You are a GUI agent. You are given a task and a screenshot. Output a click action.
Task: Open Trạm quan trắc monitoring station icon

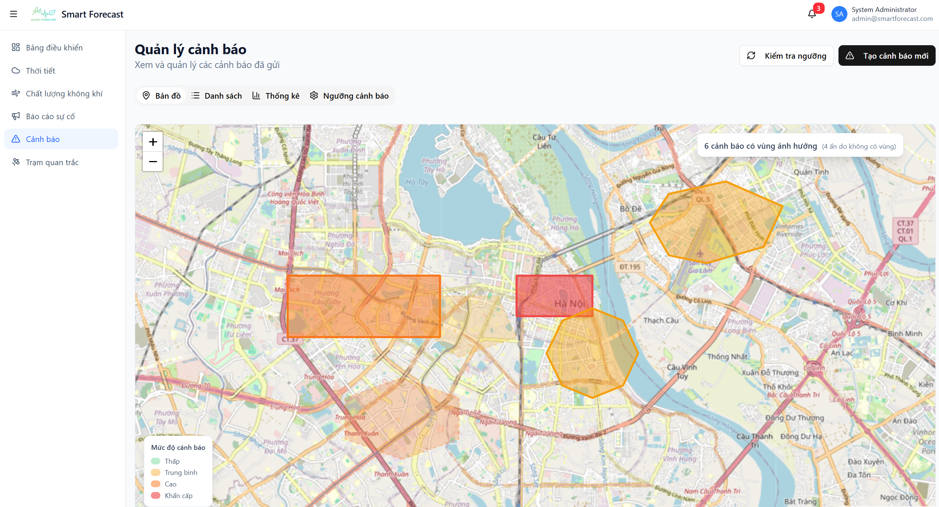(x=16, y=162)
